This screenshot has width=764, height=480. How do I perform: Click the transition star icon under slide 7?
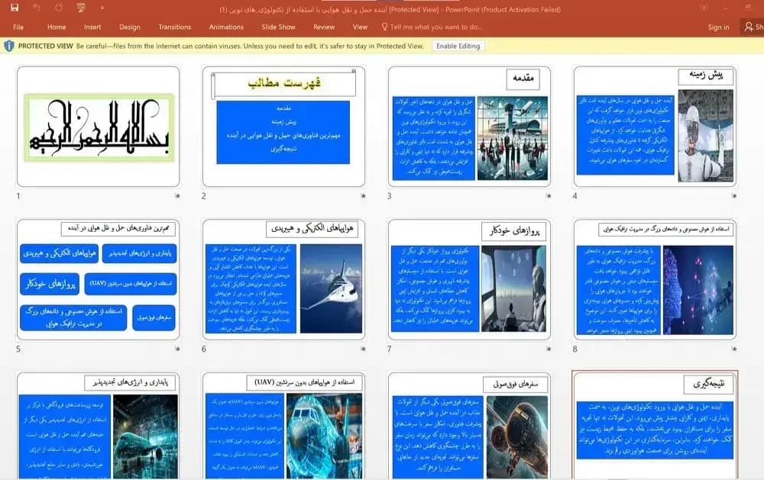[549, 349]
